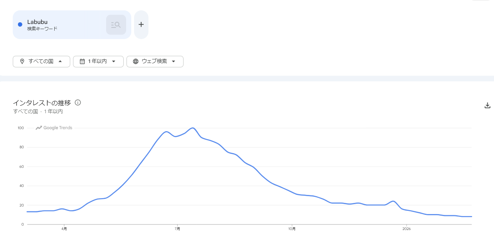494x236 pixels.
Task: Select the 10月 marker on the x-axis
Action: point(292,229)
